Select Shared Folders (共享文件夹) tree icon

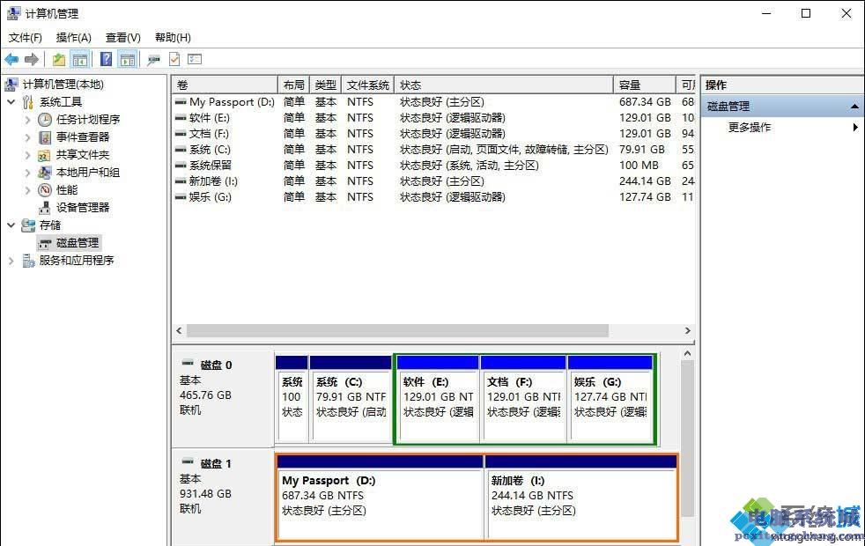tap(45, 155)
